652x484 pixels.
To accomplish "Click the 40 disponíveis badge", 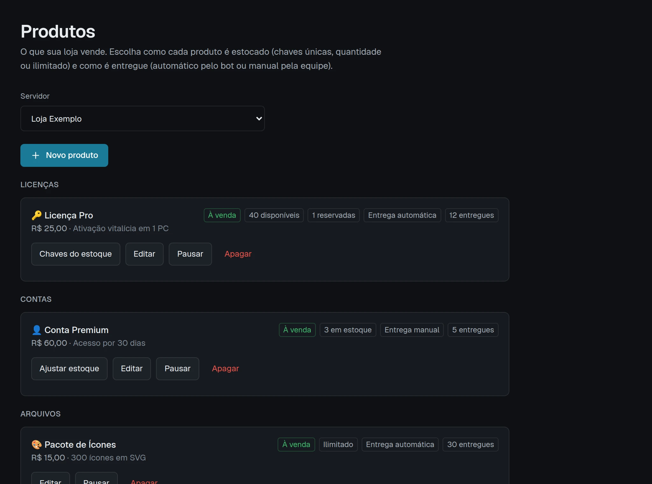I will point(274,215).
